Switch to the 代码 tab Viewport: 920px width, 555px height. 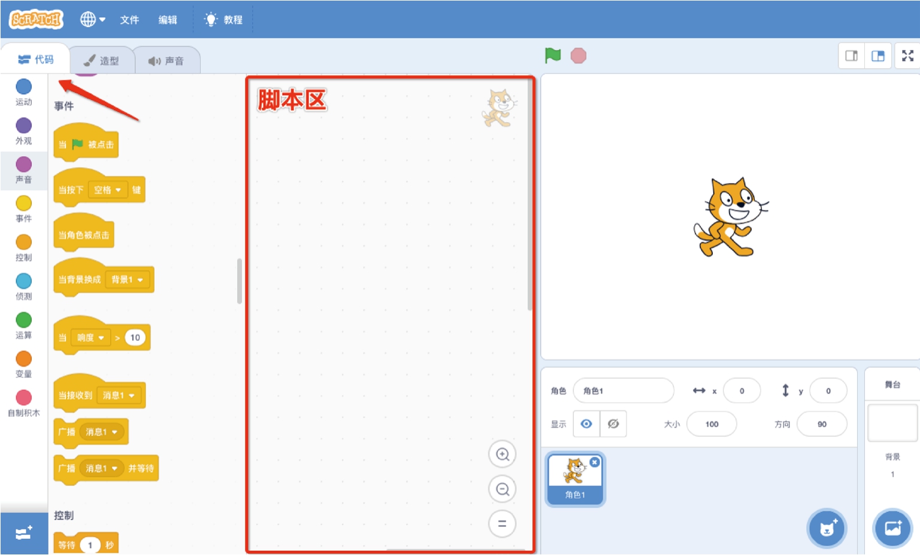click(36, 59)
